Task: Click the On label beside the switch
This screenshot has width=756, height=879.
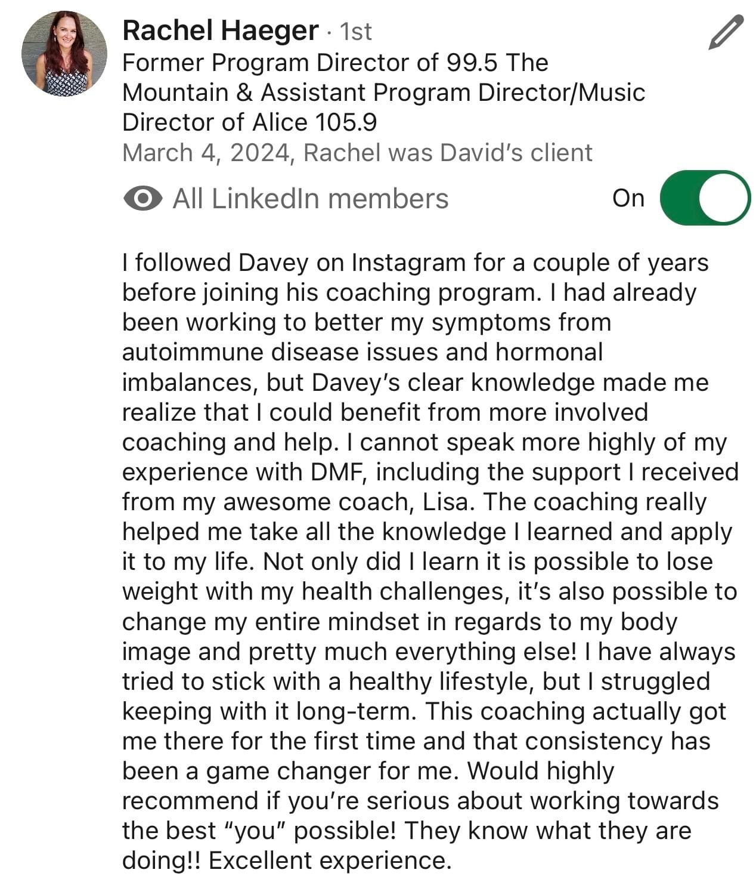Action: [628, 199]
